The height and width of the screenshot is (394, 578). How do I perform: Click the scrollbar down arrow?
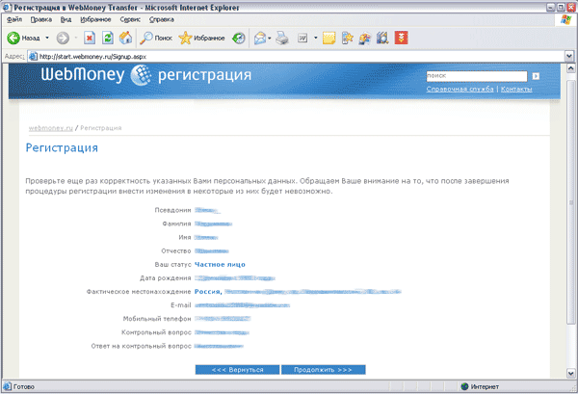click(570, 373)
